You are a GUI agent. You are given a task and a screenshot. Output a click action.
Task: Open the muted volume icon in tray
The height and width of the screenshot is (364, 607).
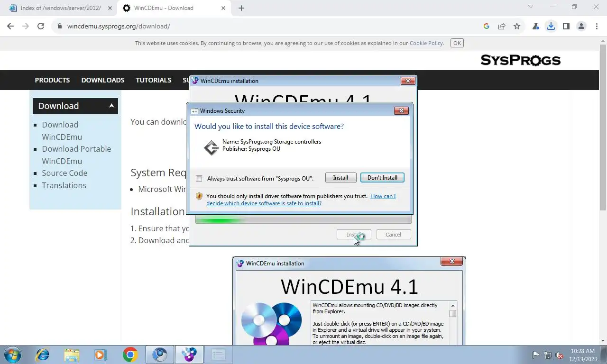pos(559,355)
